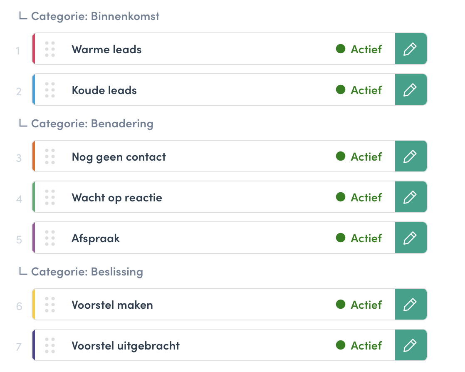Viewport: 465px width, 372px height.
Task: Edit the Afspraak row
Action: coord(411,238)
